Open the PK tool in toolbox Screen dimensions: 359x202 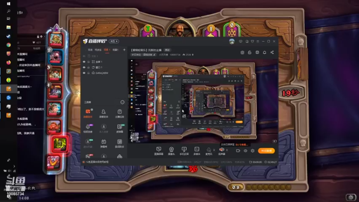88,156
